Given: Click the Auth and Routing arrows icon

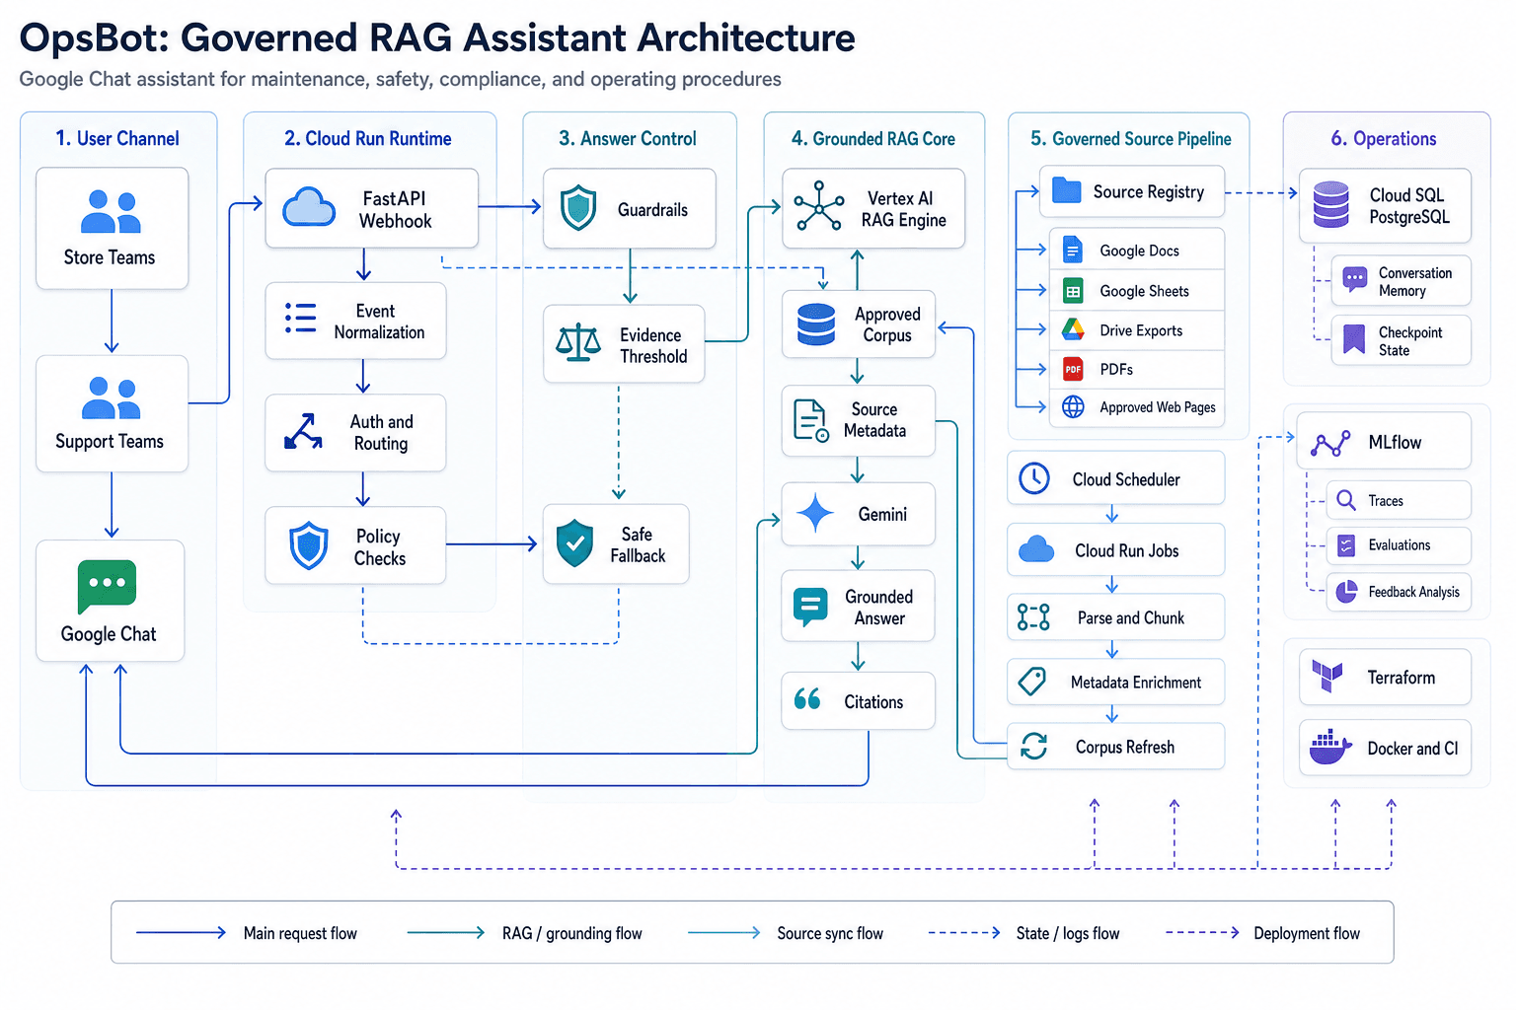Looking at the screenshot, I should [x=303, y=431].
